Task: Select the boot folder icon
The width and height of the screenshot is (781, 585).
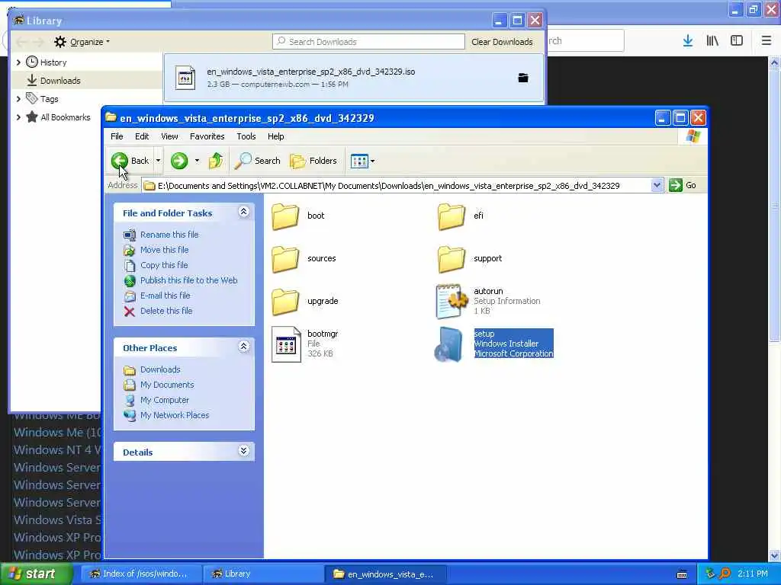Action: (285, 216)
